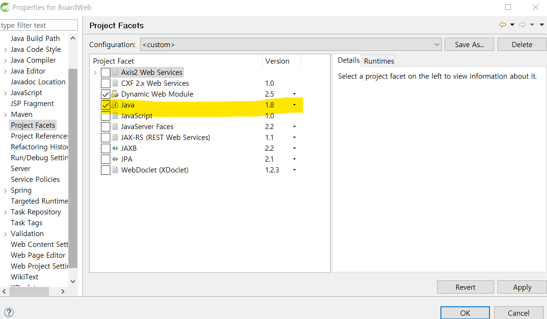
Task: Click the Save As... button
Action: coord(469,45)
